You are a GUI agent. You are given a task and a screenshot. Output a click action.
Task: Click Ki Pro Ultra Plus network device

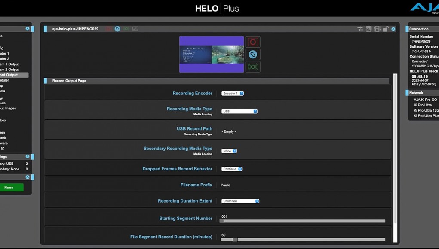(x=427, y=115)
